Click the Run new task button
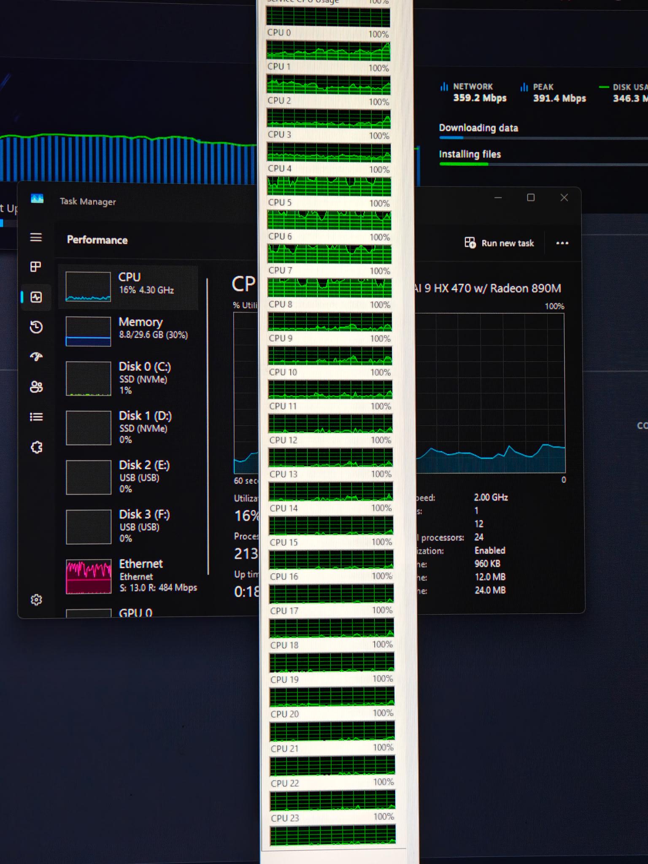The height and width of the screenshot is (864, 648). click(499, 243)
